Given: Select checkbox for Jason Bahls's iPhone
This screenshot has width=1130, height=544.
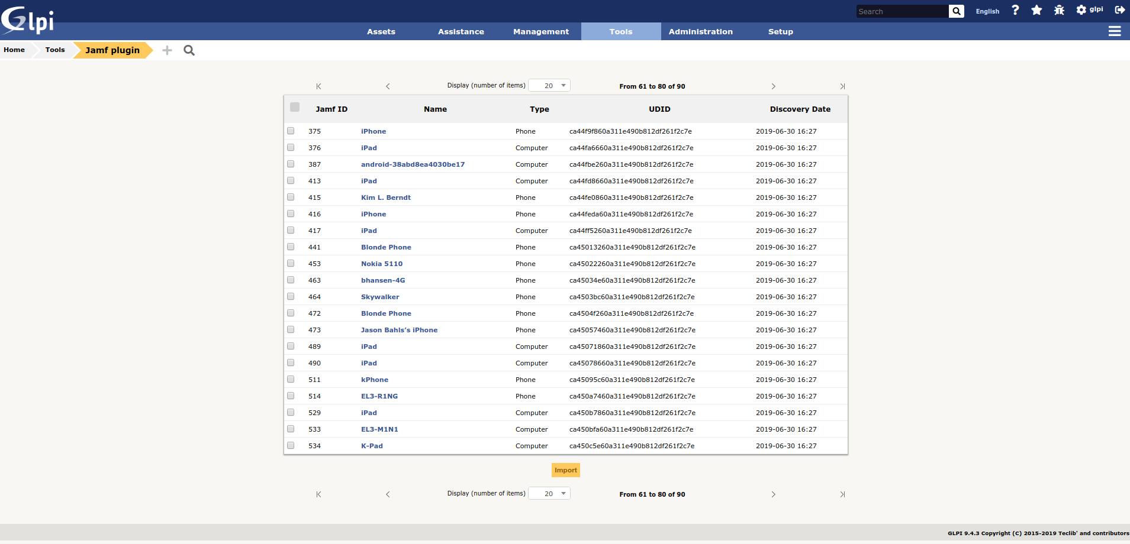Looking at the screenshot, I should click(x=291, y=329).
